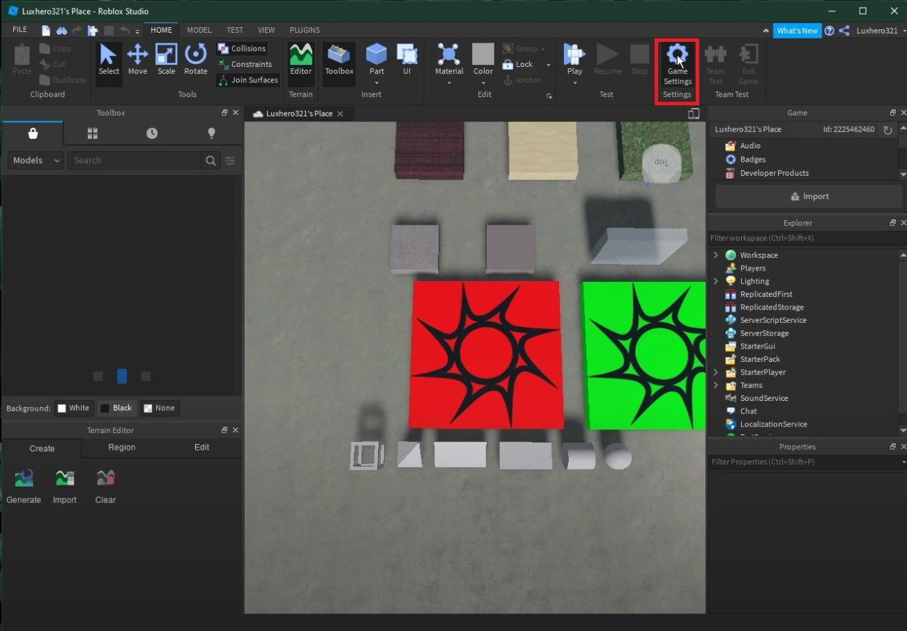Screen dimensions: 907x631
Task: Open the Region tab in Terrain Editor
Action: click(x=122, y=448)
